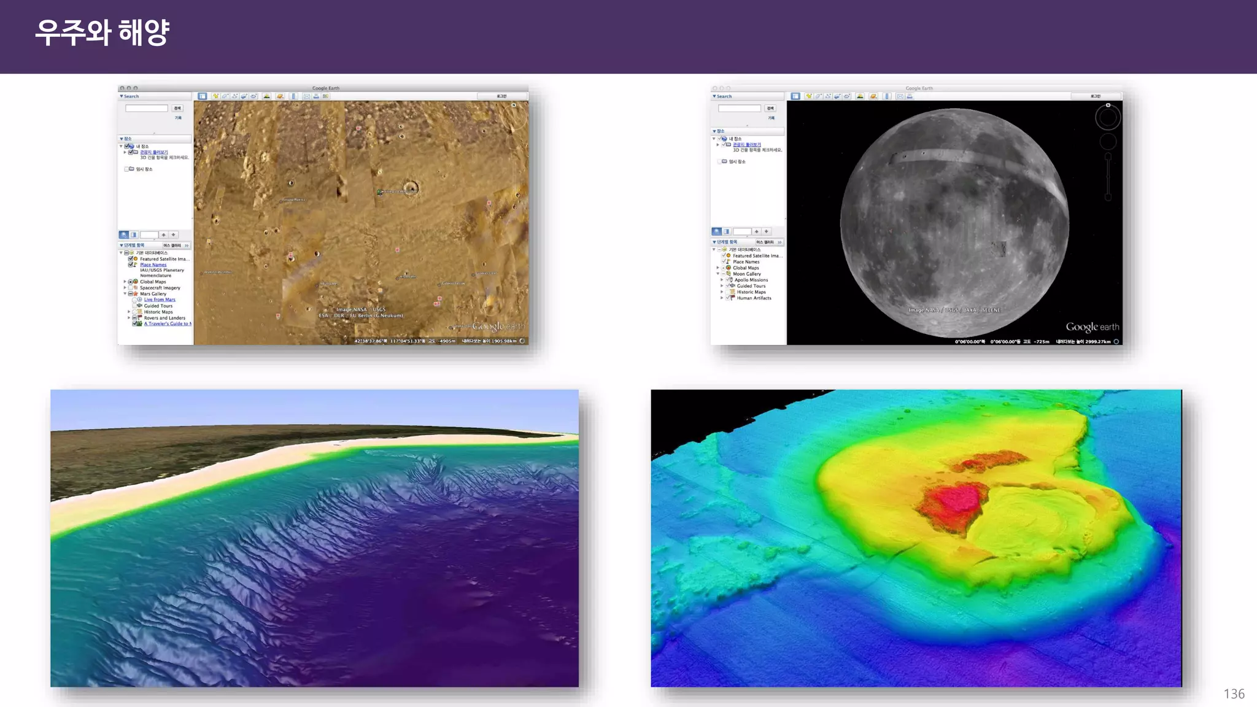Uncheck Featured Satellite Imagery in Mars layers
The width and height of the screenshot is (1257, 707).
coord(130,259)
